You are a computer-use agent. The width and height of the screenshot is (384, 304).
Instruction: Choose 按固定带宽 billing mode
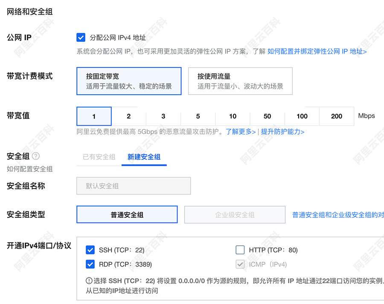tap(129, 81)
